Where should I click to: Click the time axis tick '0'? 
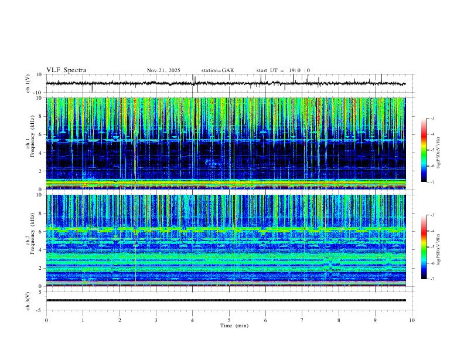[x=46, y=320]
